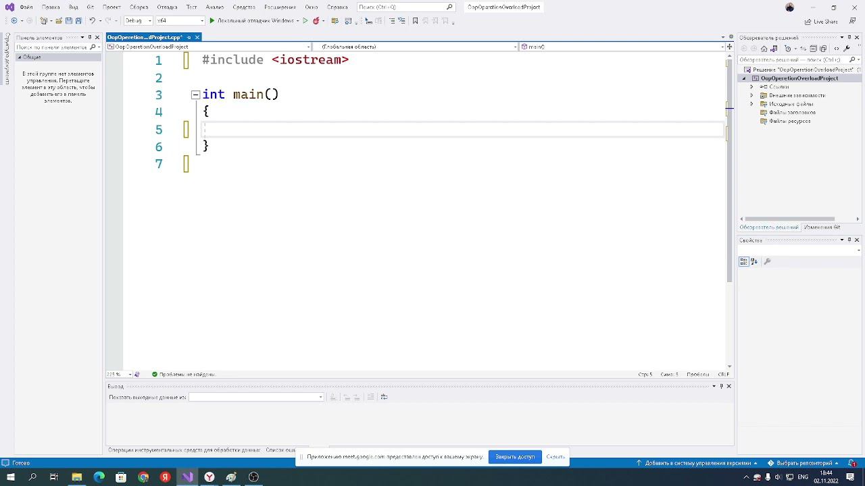865x486 pixels.
Task: Click the Save file icon in toolbar
Action: point(69,21)
